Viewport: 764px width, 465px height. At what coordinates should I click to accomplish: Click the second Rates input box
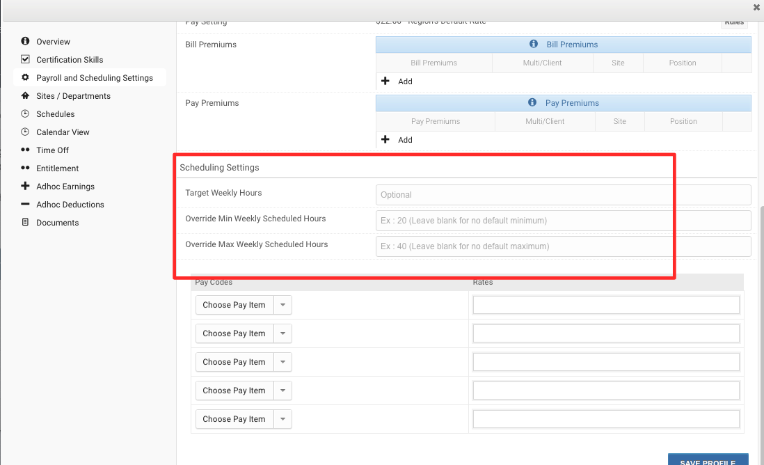(x=606, y=333)
